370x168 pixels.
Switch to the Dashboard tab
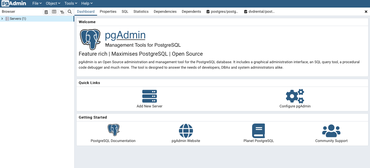point(86,11)
